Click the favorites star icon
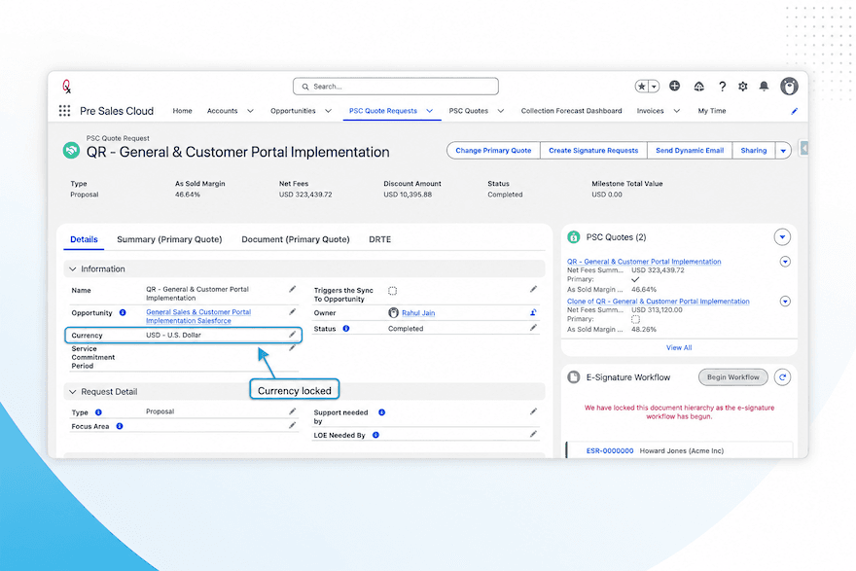The height and width of the screenshot is (571, 856). tap(642, 87)
